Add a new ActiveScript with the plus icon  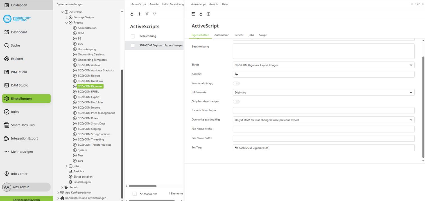click(x=139, y=14)
